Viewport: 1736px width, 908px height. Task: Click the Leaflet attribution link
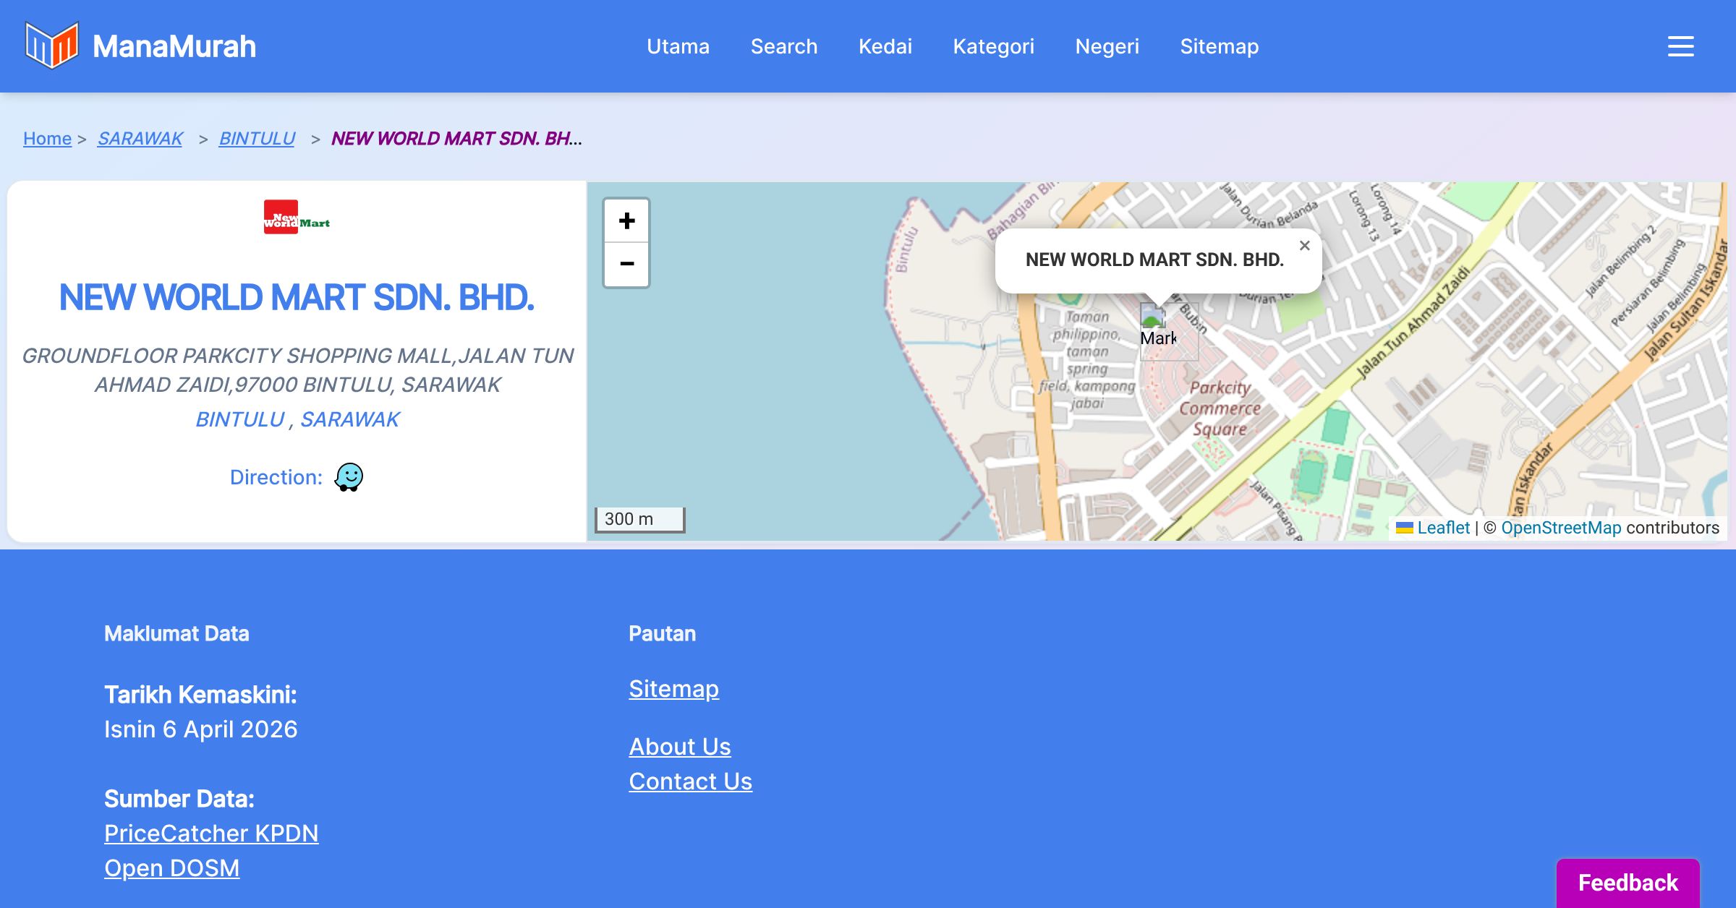tap(1443, 528)
